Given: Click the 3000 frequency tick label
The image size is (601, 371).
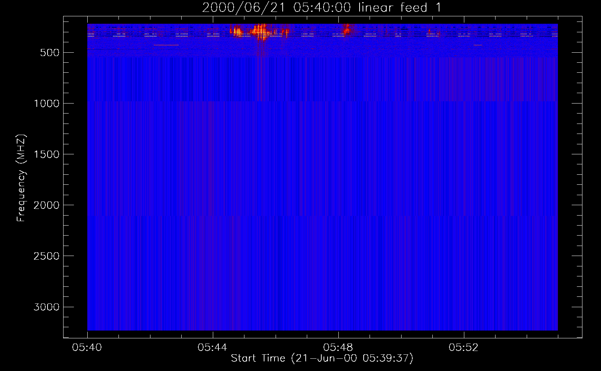Looking at the screenshot, I should point(46,307).
